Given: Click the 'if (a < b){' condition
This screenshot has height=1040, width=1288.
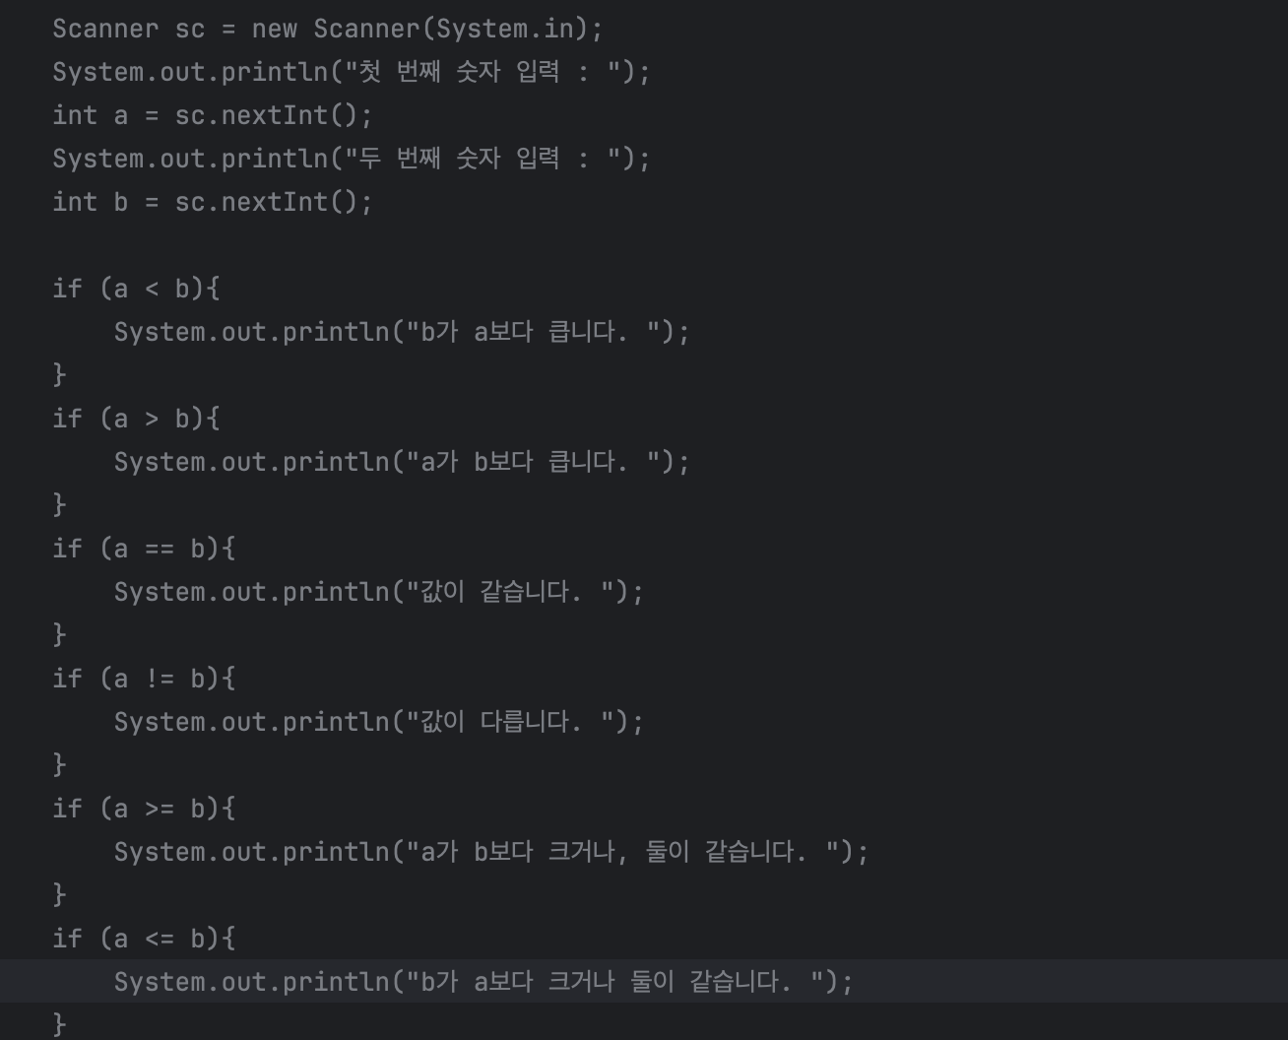Looking at the screenshot, I should tap(136, 289).
